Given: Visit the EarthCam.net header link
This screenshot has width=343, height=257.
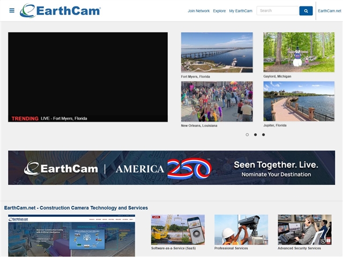Looking at the screenshot, I should pos(330,11).
